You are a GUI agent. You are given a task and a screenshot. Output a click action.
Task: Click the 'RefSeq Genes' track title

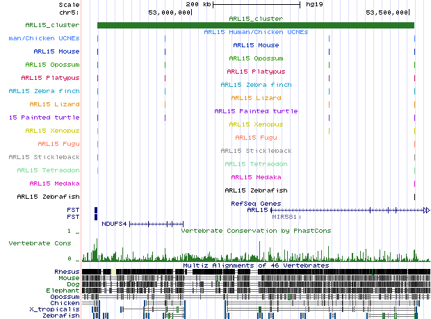255,204
